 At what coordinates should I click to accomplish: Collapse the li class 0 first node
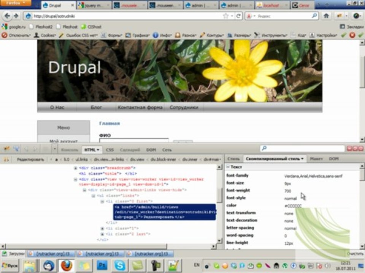[x=102, y=201]
